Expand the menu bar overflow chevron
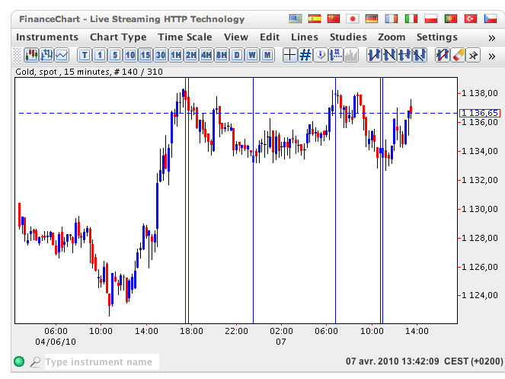Image resolution: width=505 pixels, height=379 pixels. click(491, 37)
